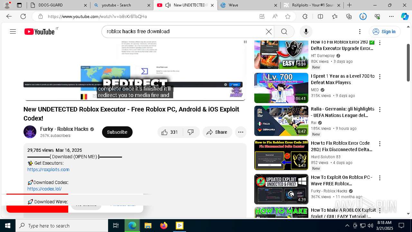Open menu for How To Exploit On Roblox PC video
Viewport: 412px width, 232px height.
pos(380,178)
